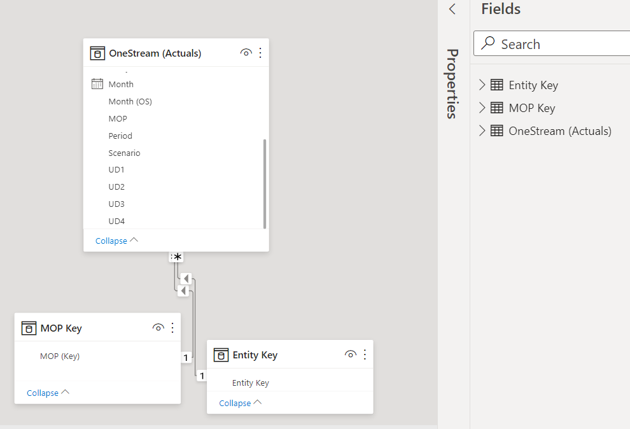Image resolution: width=630 pixels, height=429 pixels.
Task: Open the Properties pane tab
Action: [x=453, y=83]
